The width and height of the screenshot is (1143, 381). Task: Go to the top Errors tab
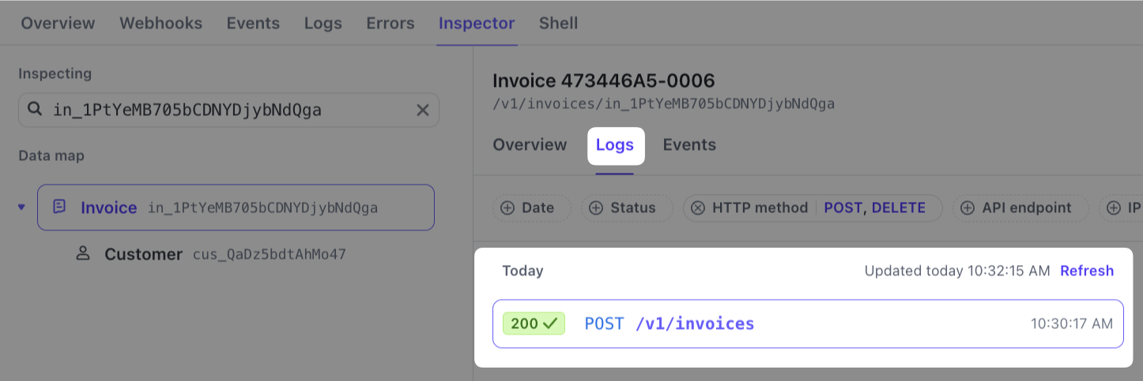point(390,23)
